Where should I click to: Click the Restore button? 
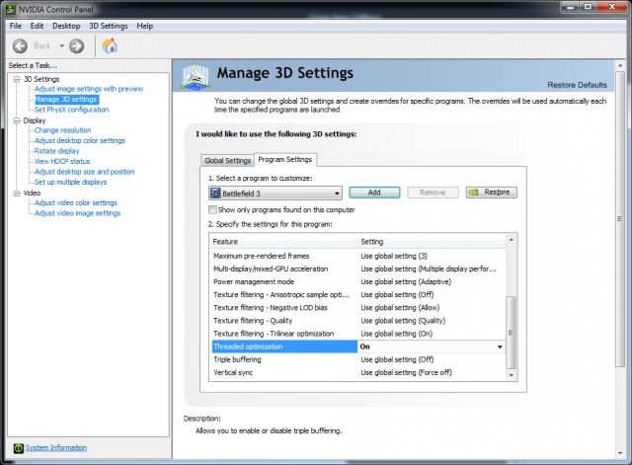pos(492,193)
